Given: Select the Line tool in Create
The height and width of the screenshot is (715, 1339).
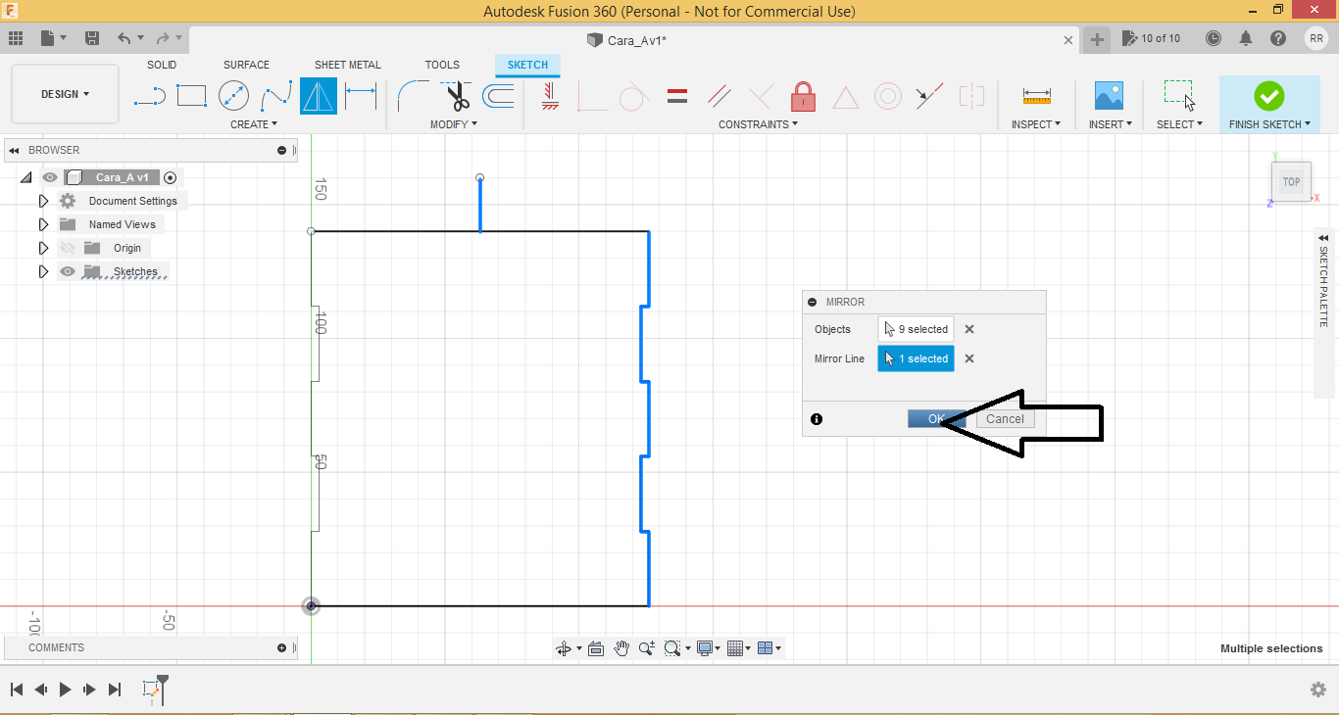Looking at the screenshot, I should click(x=149, y=96).
